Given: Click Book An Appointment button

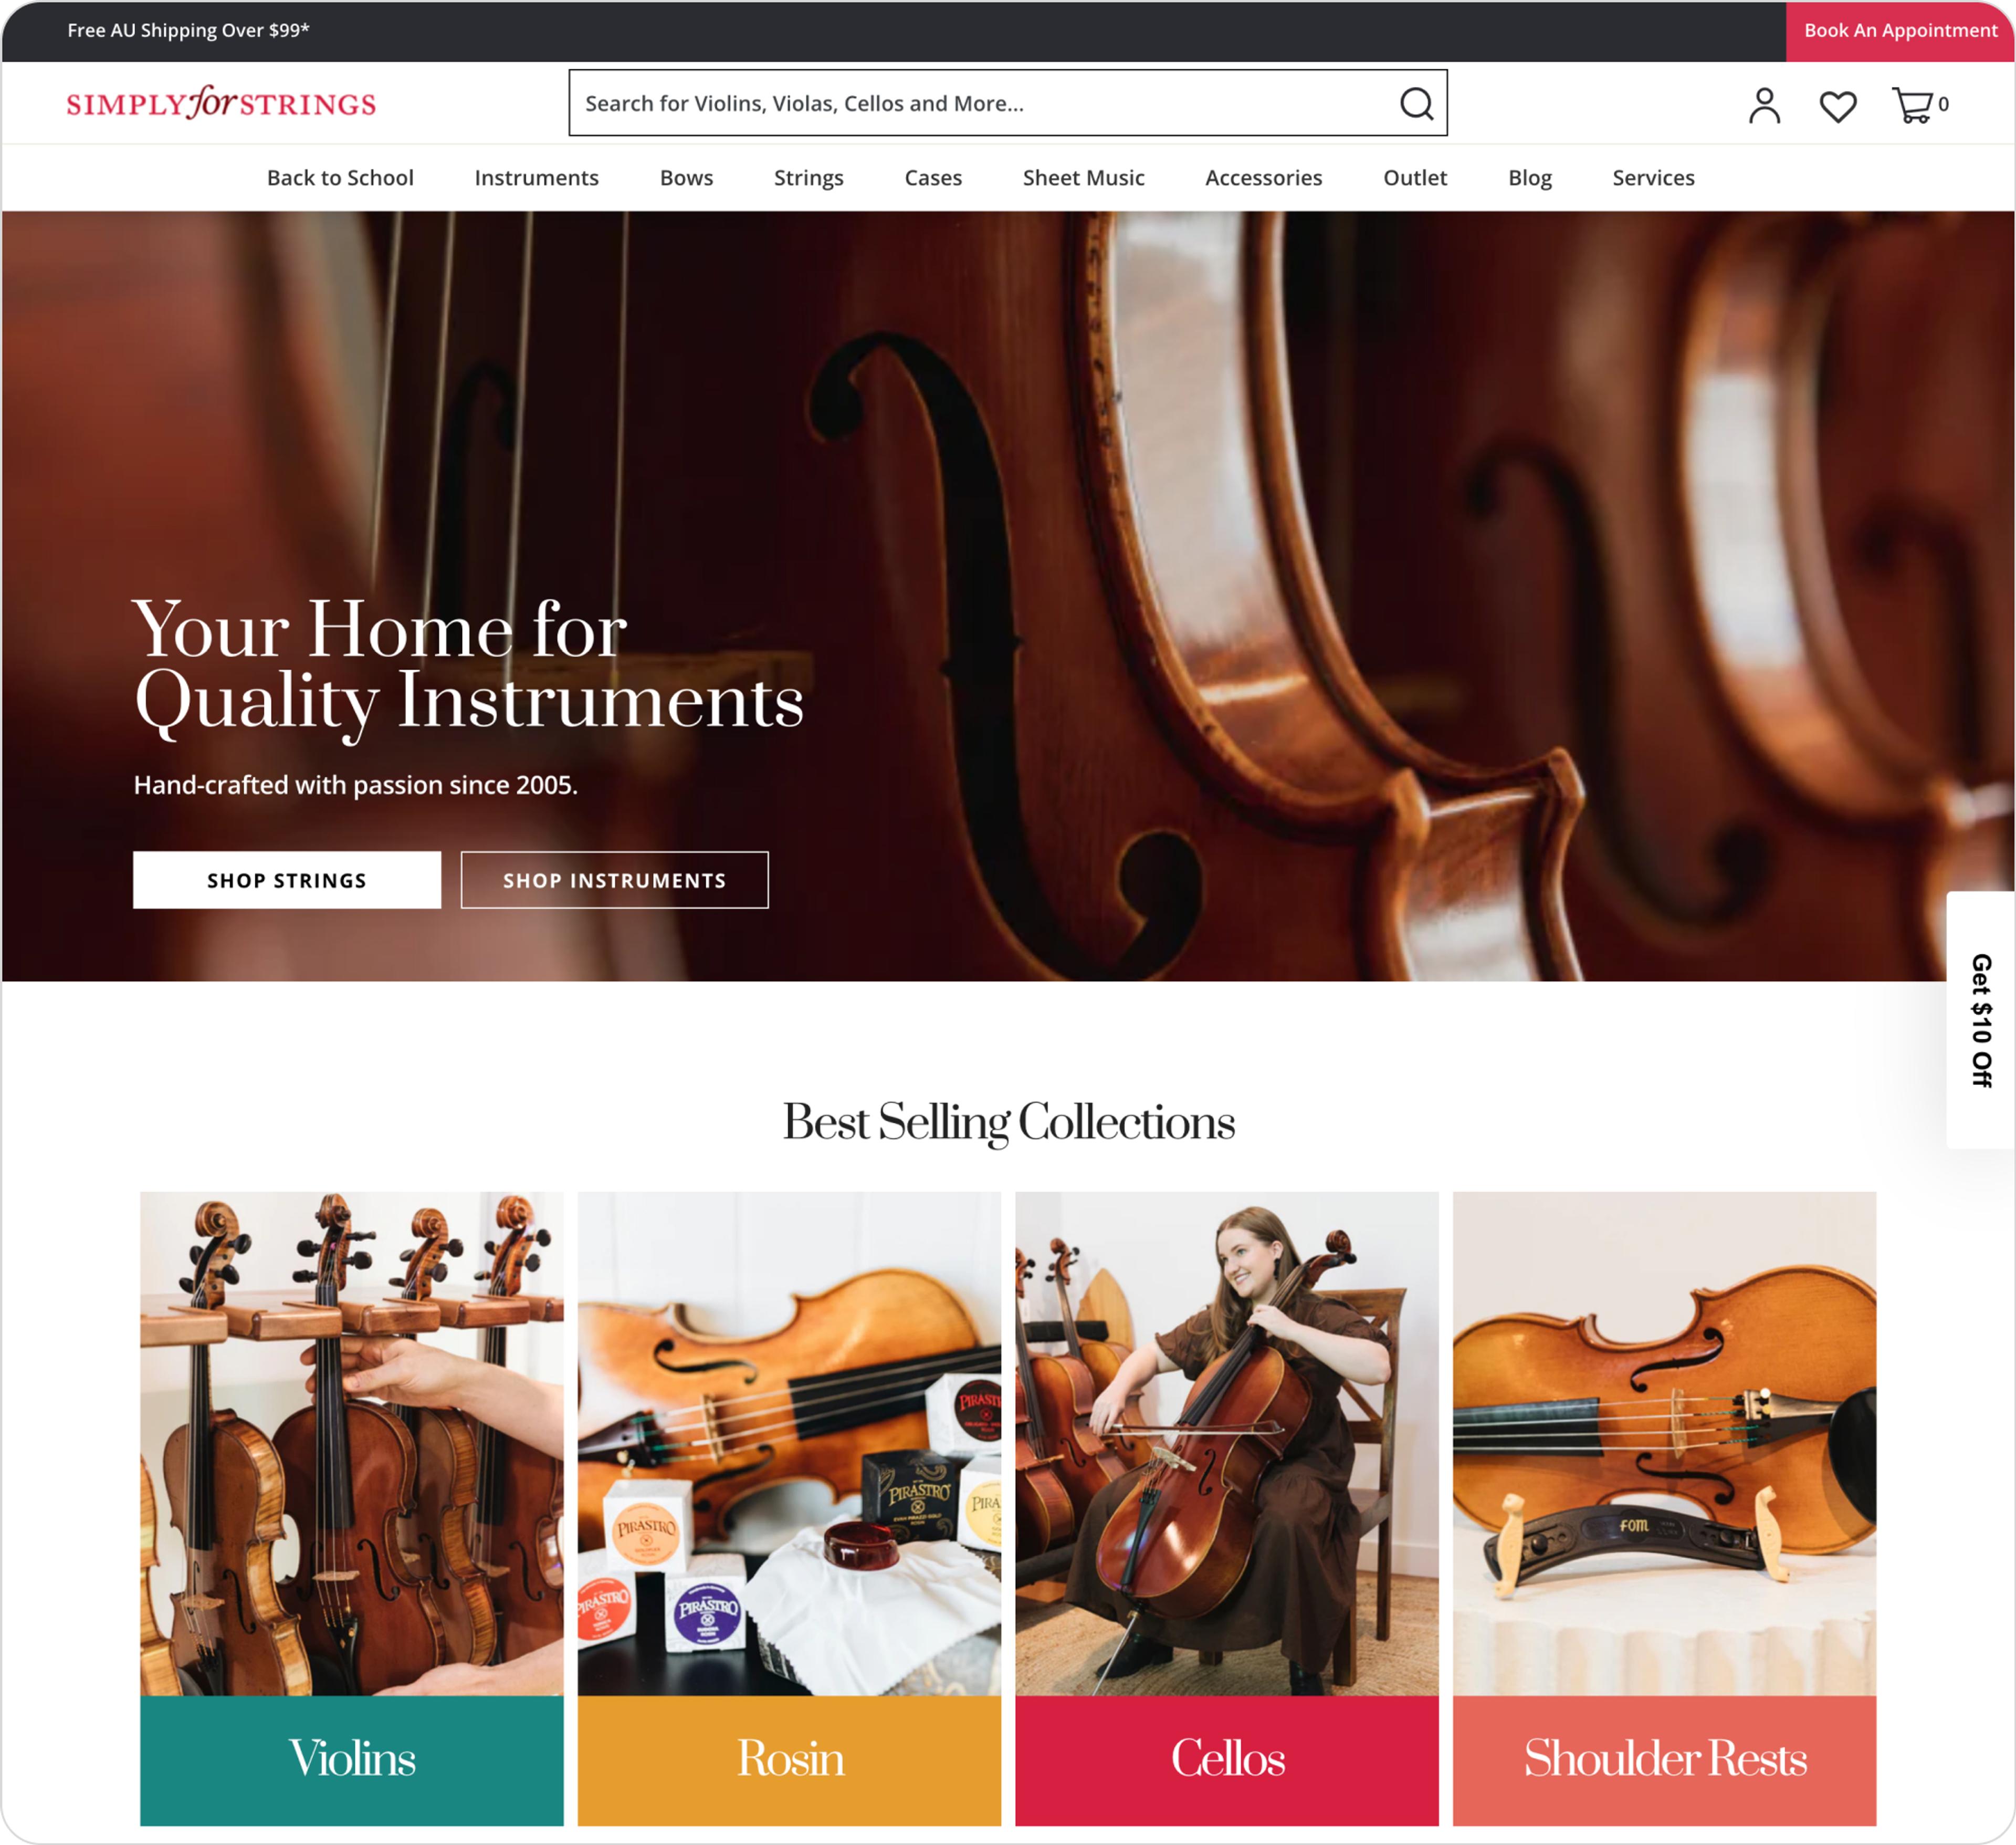Looking at the screenshot, I should point(1900,30).
